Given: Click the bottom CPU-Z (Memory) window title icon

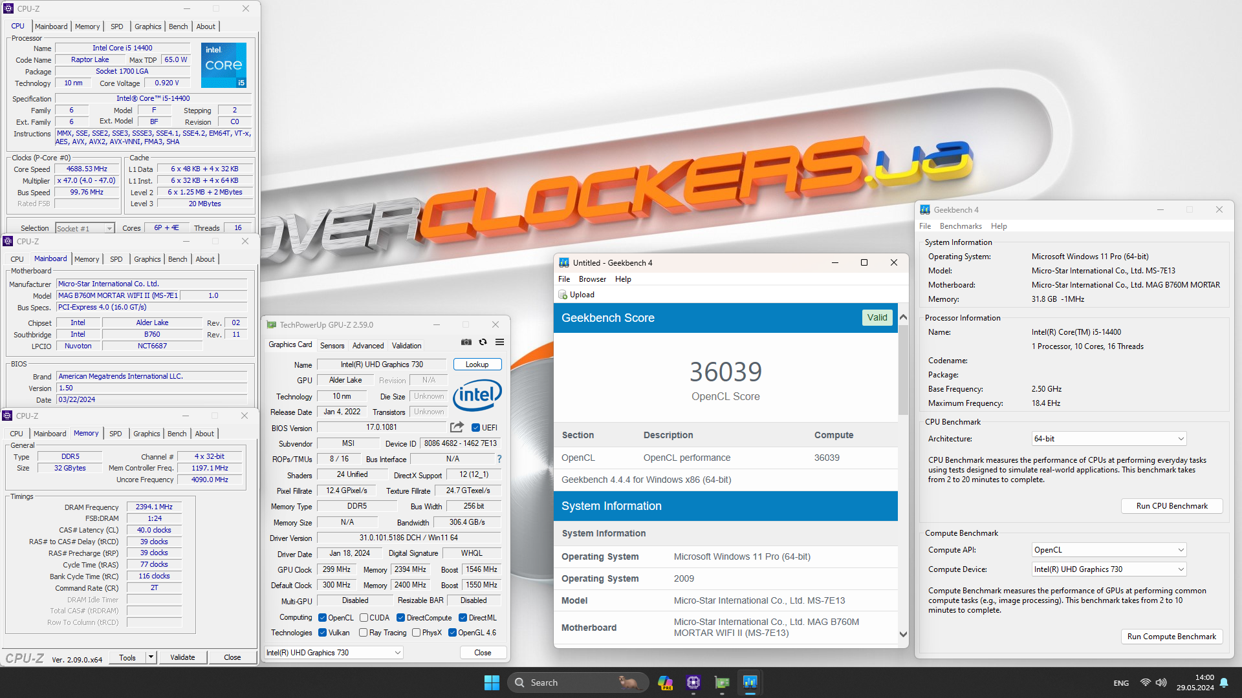Looking at the screenshot, I should pyautogui.click(x=8, y=416).
